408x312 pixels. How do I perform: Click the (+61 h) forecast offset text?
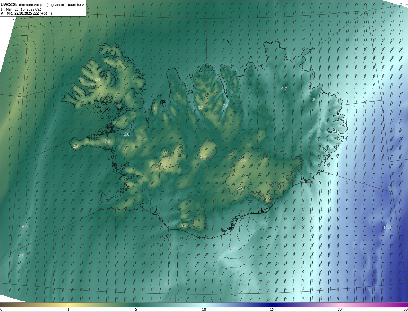[46, 13]
